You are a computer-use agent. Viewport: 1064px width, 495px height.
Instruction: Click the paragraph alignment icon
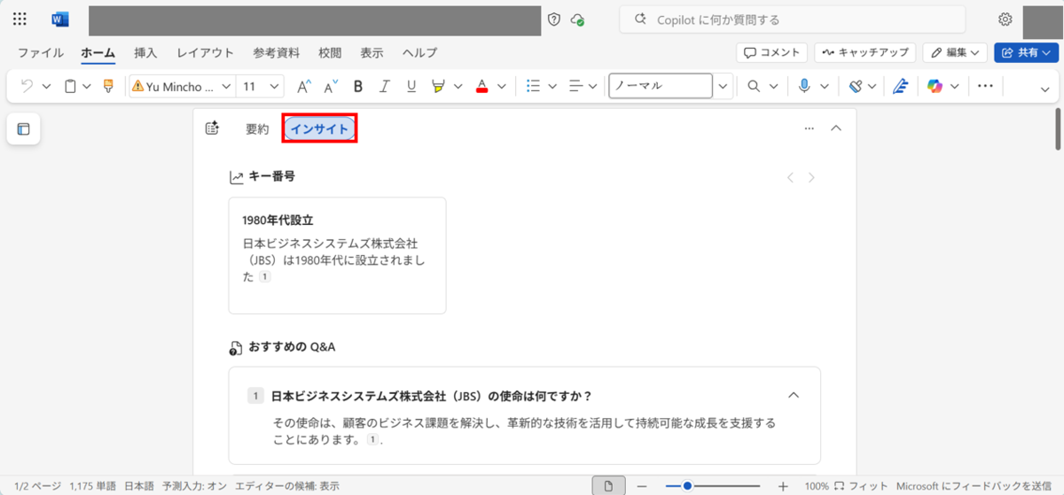575,86
